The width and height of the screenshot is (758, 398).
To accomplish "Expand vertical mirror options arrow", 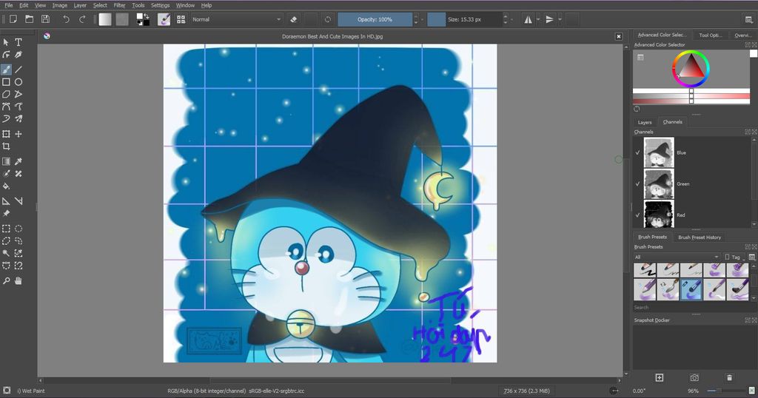I will [x=560, y=19].
